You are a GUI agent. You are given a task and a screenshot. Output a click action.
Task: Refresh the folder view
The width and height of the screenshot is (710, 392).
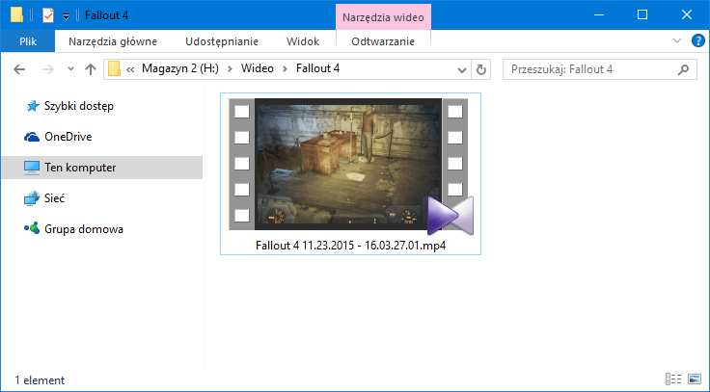point(480,69)
